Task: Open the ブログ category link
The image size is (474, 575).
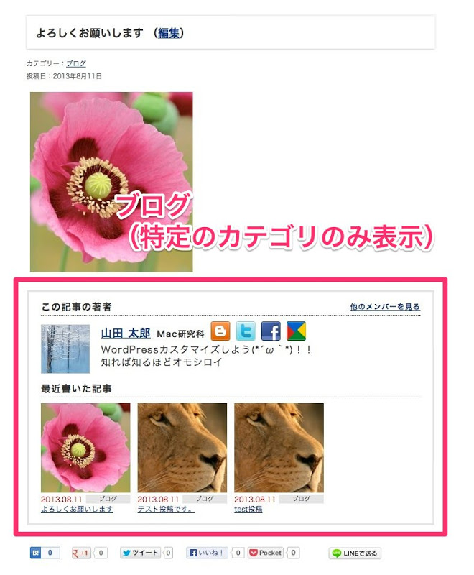Action: tap(76, 63)
